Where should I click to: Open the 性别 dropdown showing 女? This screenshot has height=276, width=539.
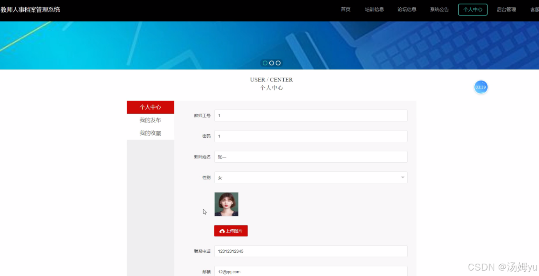click(x=311, y=178)
